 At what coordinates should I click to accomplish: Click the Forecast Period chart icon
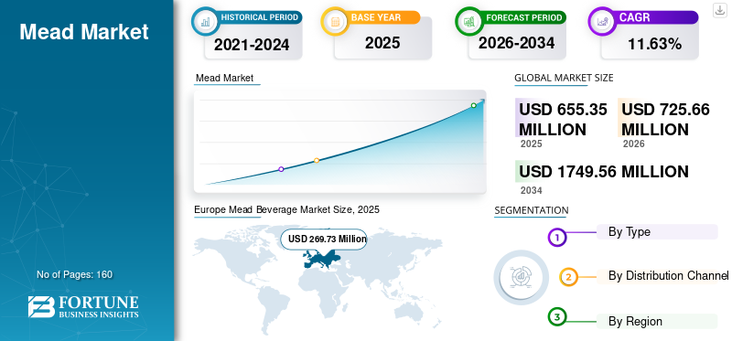point(468,21)
